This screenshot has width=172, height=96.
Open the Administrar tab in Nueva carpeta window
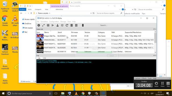coord(59,9)
